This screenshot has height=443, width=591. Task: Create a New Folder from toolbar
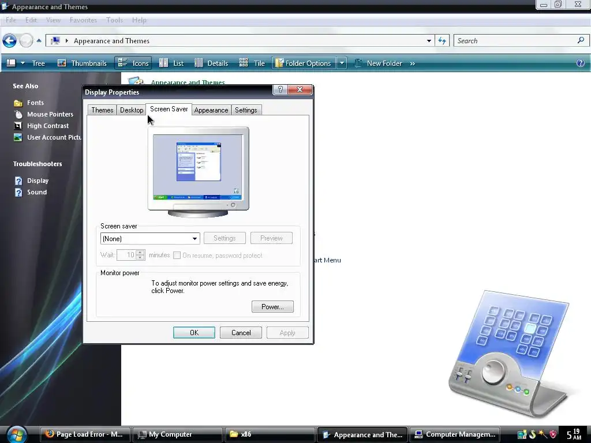(379, 63)
